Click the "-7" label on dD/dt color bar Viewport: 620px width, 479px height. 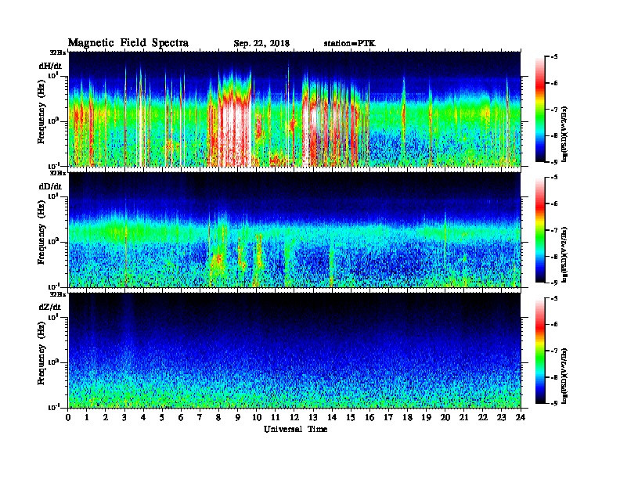(x=554, y=229)
